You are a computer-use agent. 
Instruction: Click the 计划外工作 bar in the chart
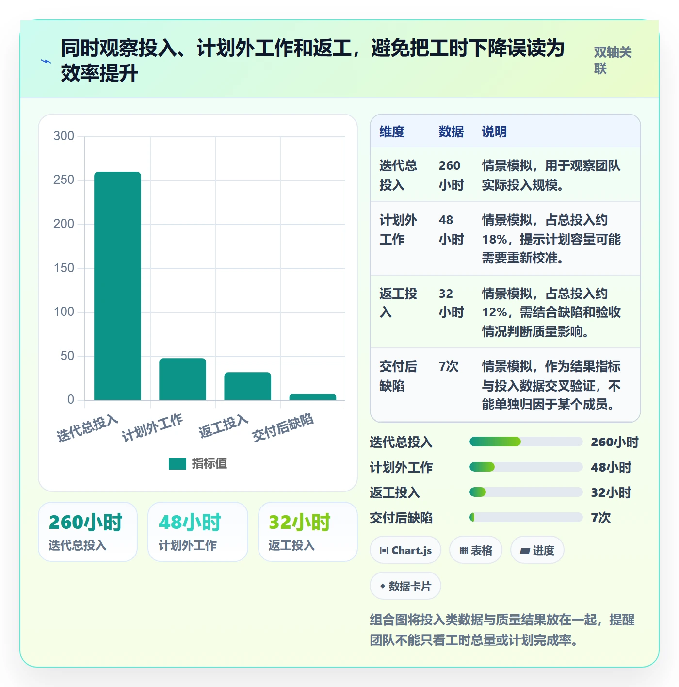click(x=182, y=379)
